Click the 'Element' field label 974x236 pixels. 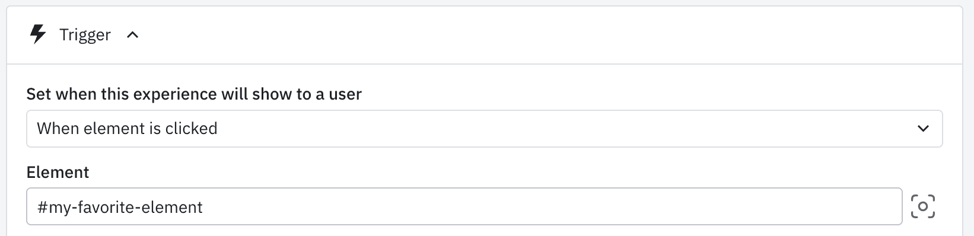click(58, 173)
